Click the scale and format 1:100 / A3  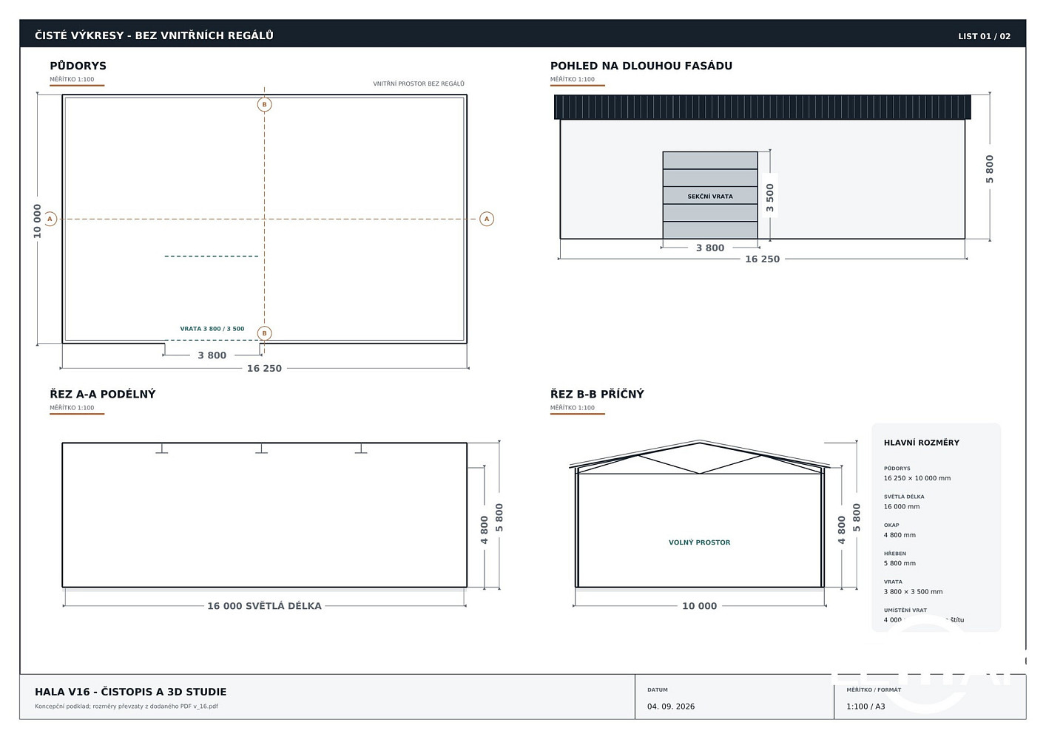[866, 706]
